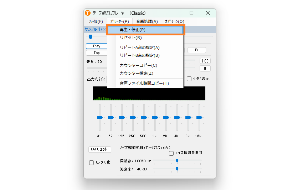Click the 1.00 speed value field

pyautogui.click(x=205, y=61)
